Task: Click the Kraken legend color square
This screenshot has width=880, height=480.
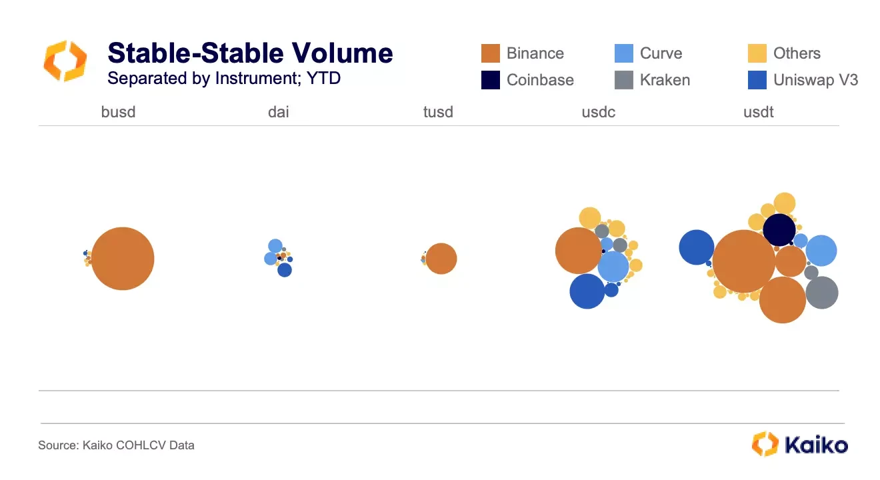Action: click(623, 80)
